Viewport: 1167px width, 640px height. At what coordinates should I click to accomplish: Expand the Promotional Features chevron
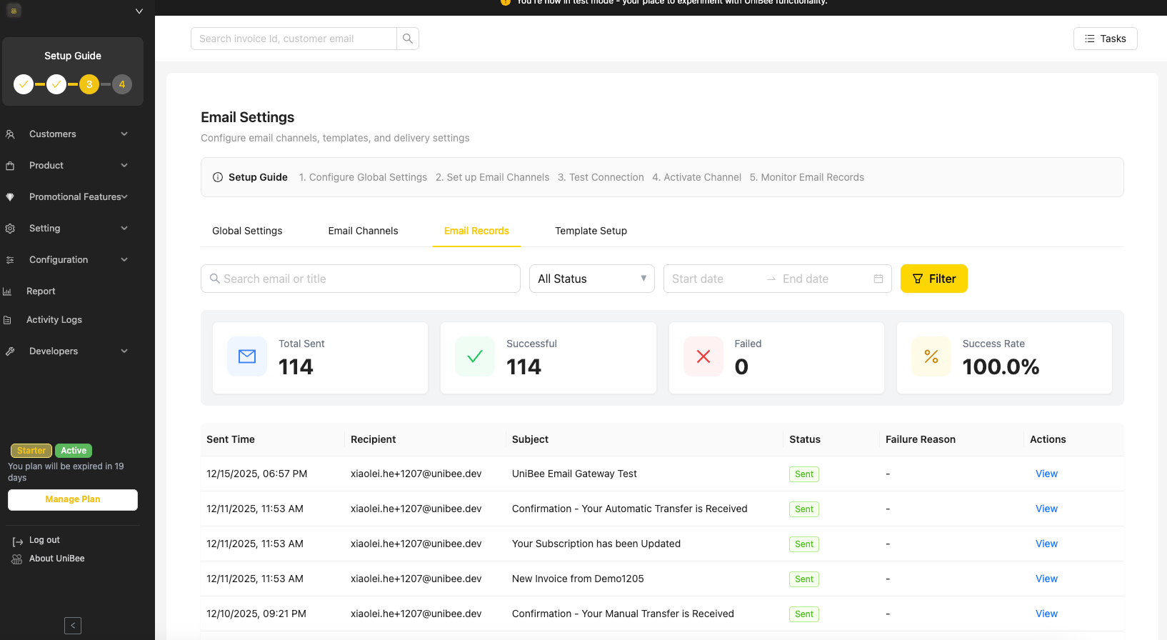pyautogui.click(x=124, y=197)
